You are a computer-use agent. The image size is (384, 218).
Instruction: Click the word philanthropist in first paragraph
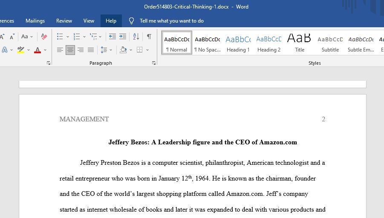225,163
